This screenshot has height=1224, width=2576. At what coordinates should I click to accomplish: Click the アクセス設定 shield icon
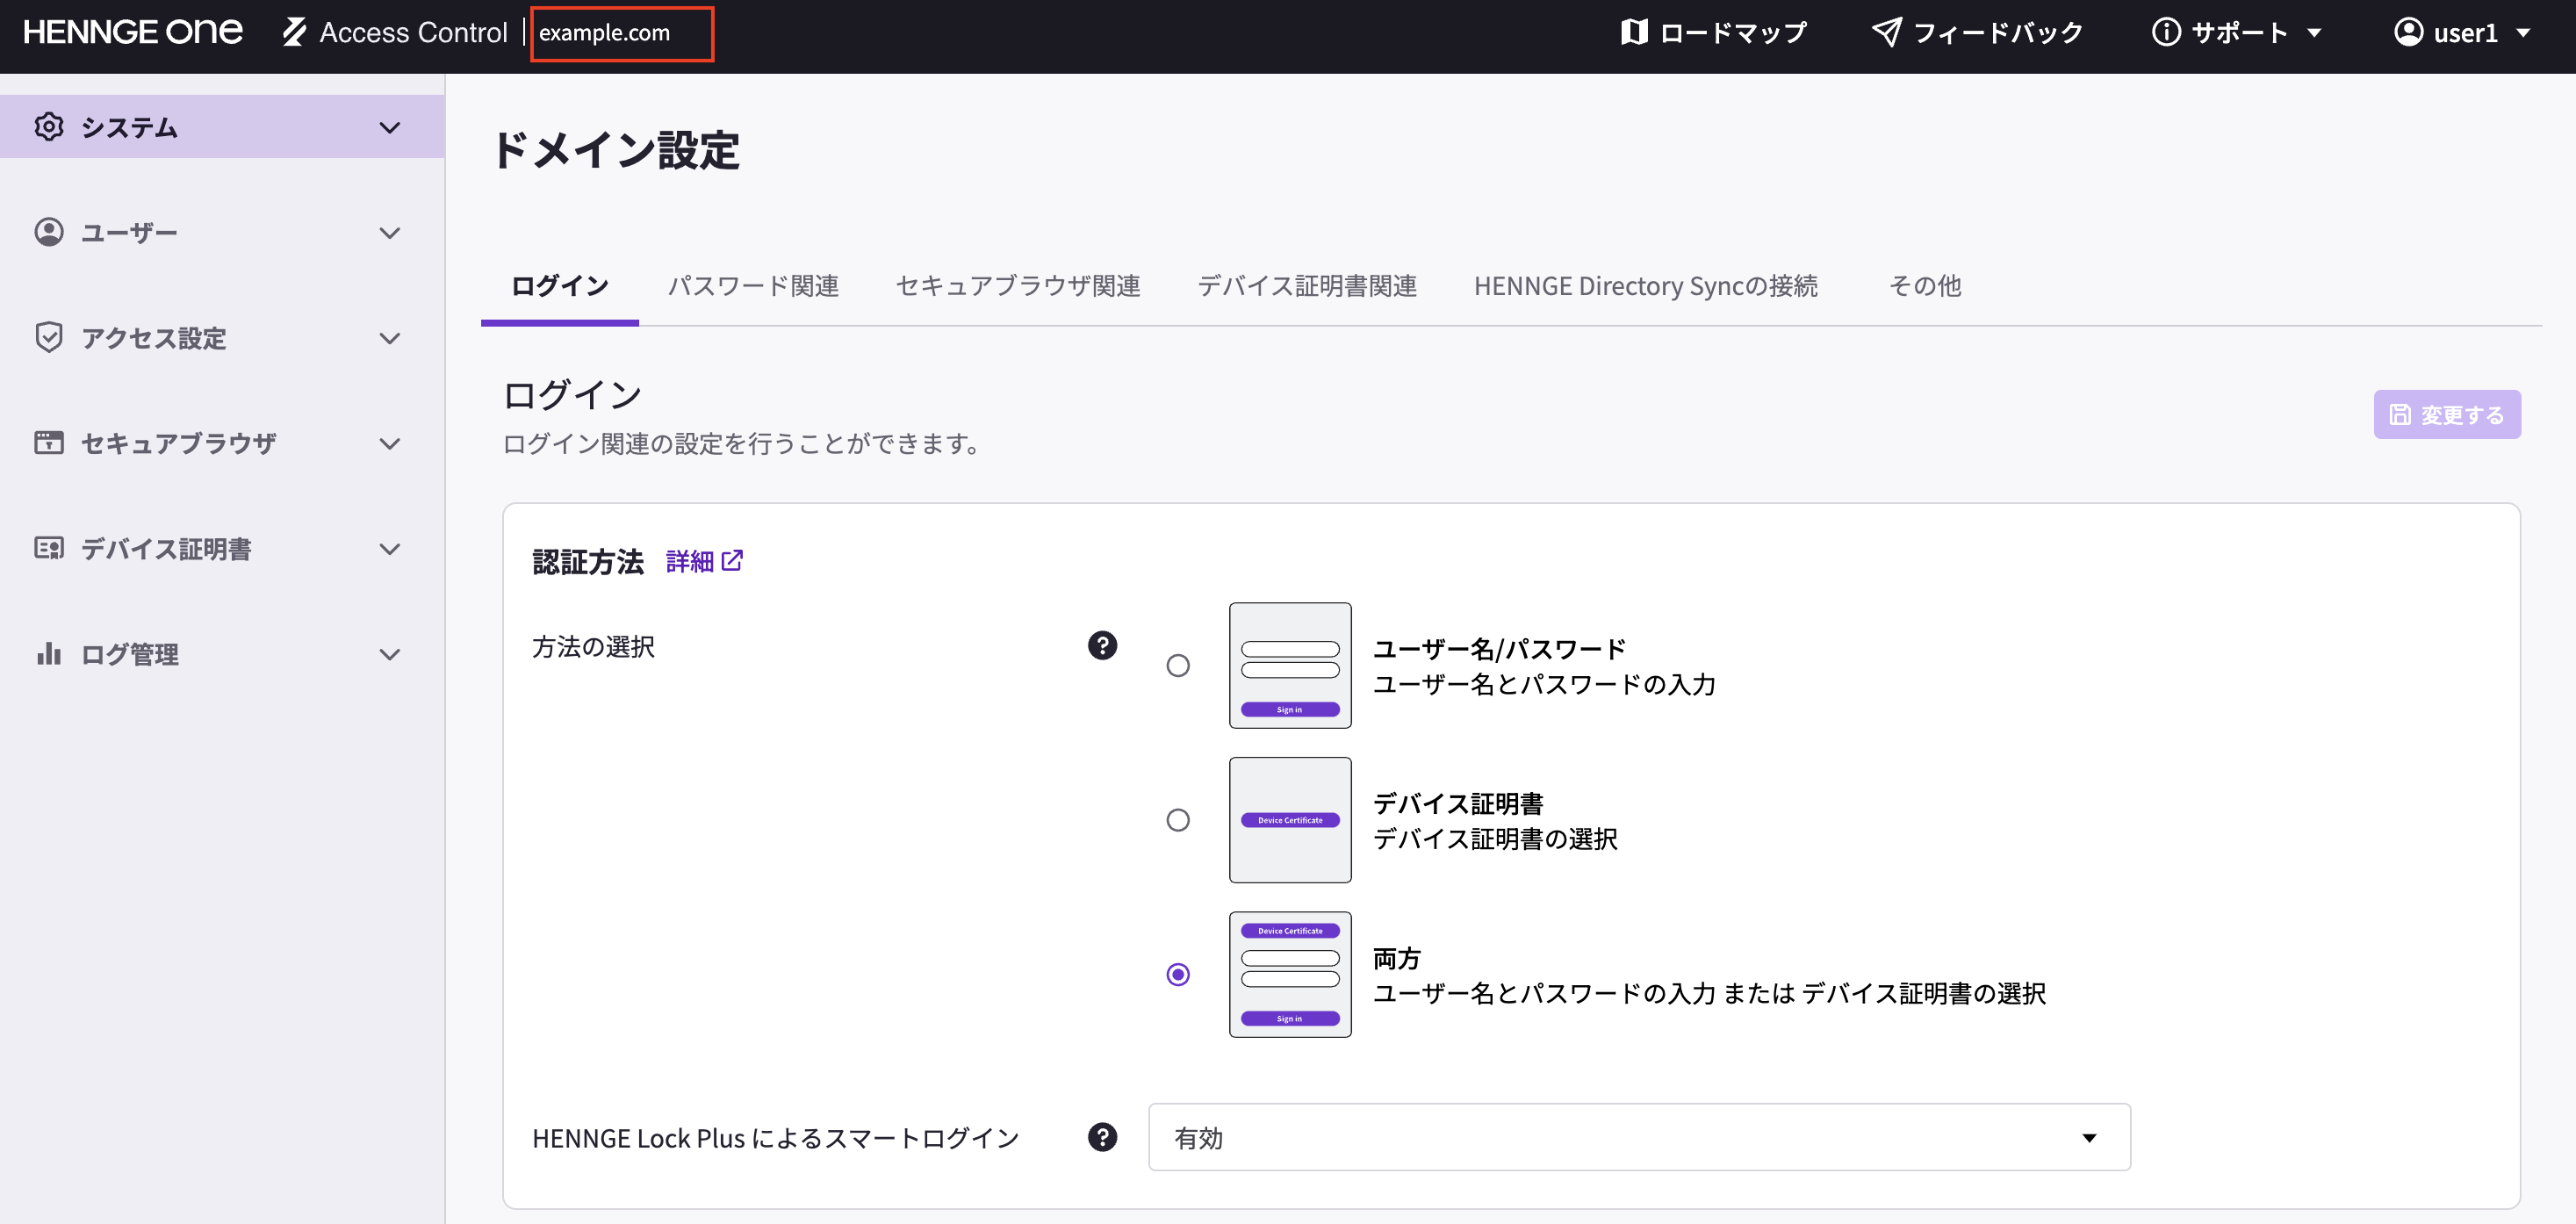pyautogui.click(x=49, y=338)
